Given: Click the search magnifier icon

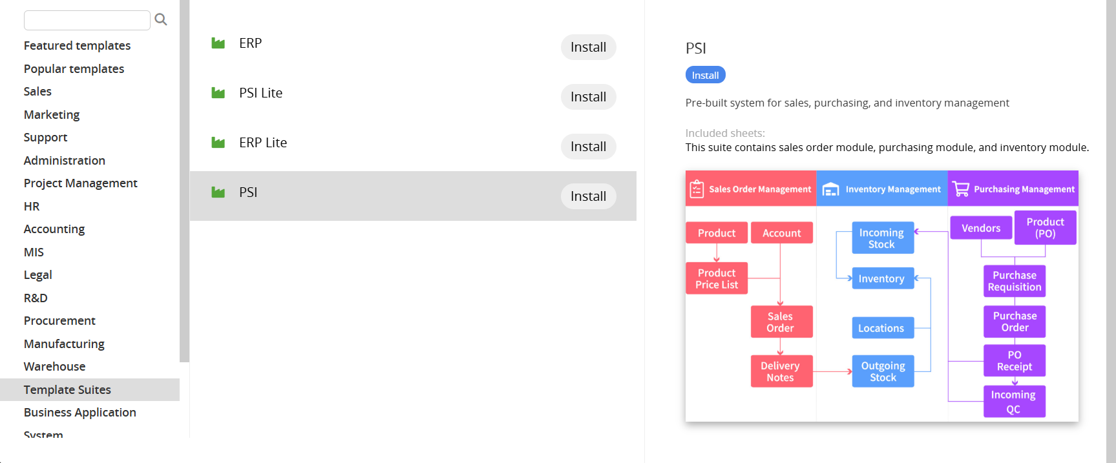Looking at the screenshot, I should click(161, 20).
